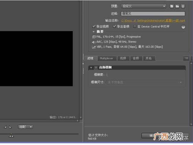Click the preview timeline bar
This screenshot has height=145, width=193.
point(39,134)
